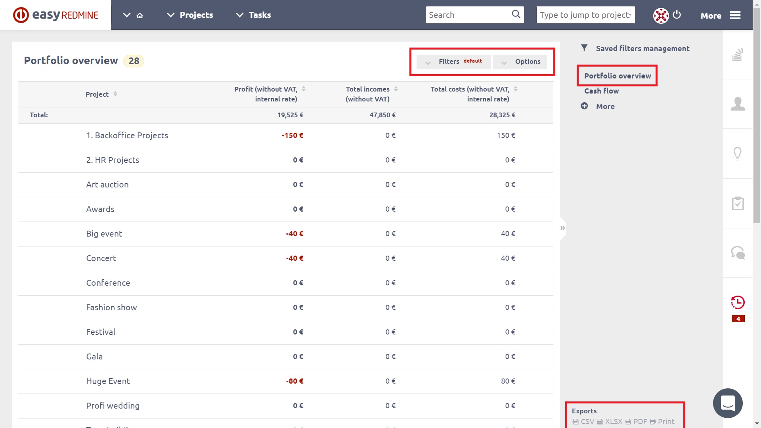
Task: Open the chat bubbles sidebar icon
Action: 738,252
